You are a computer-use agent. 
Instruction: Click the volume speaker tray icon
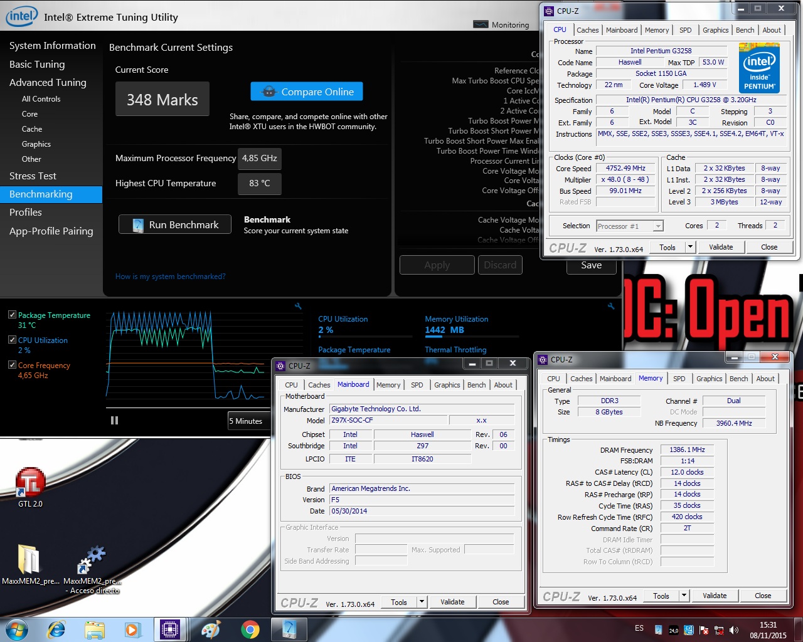point(734,630)
